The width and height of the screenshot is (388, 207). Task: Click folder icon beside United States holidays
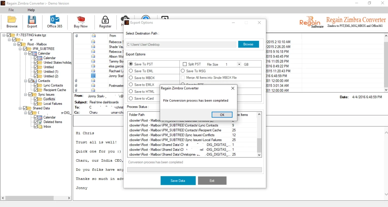pos(40,62)
